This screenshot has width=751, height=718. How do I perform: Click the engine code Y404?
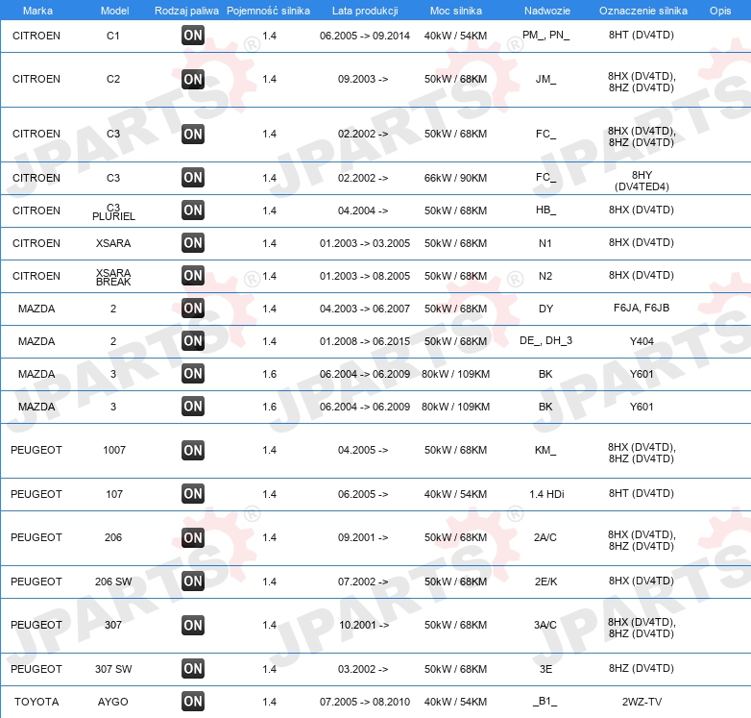pos(642,341)
